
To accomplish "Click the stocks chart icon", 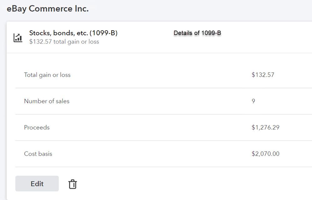I will [18, 38].
